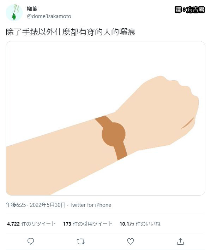
Task: Open the tweet's arm illustration image
Action: [x=105, y=118]
